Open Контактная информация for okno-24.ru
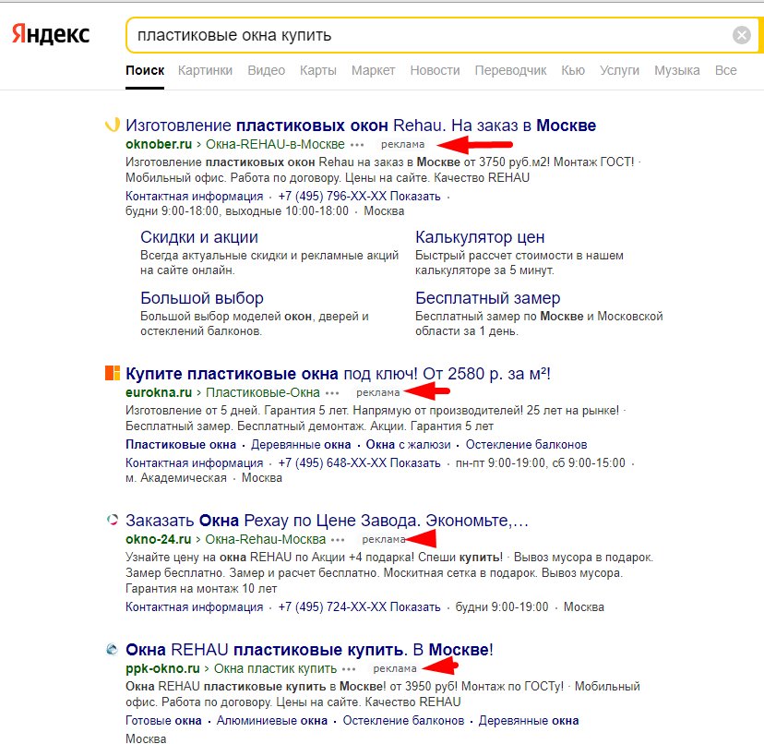The height and width of the screenshot is (744, 764). (195, 607)
